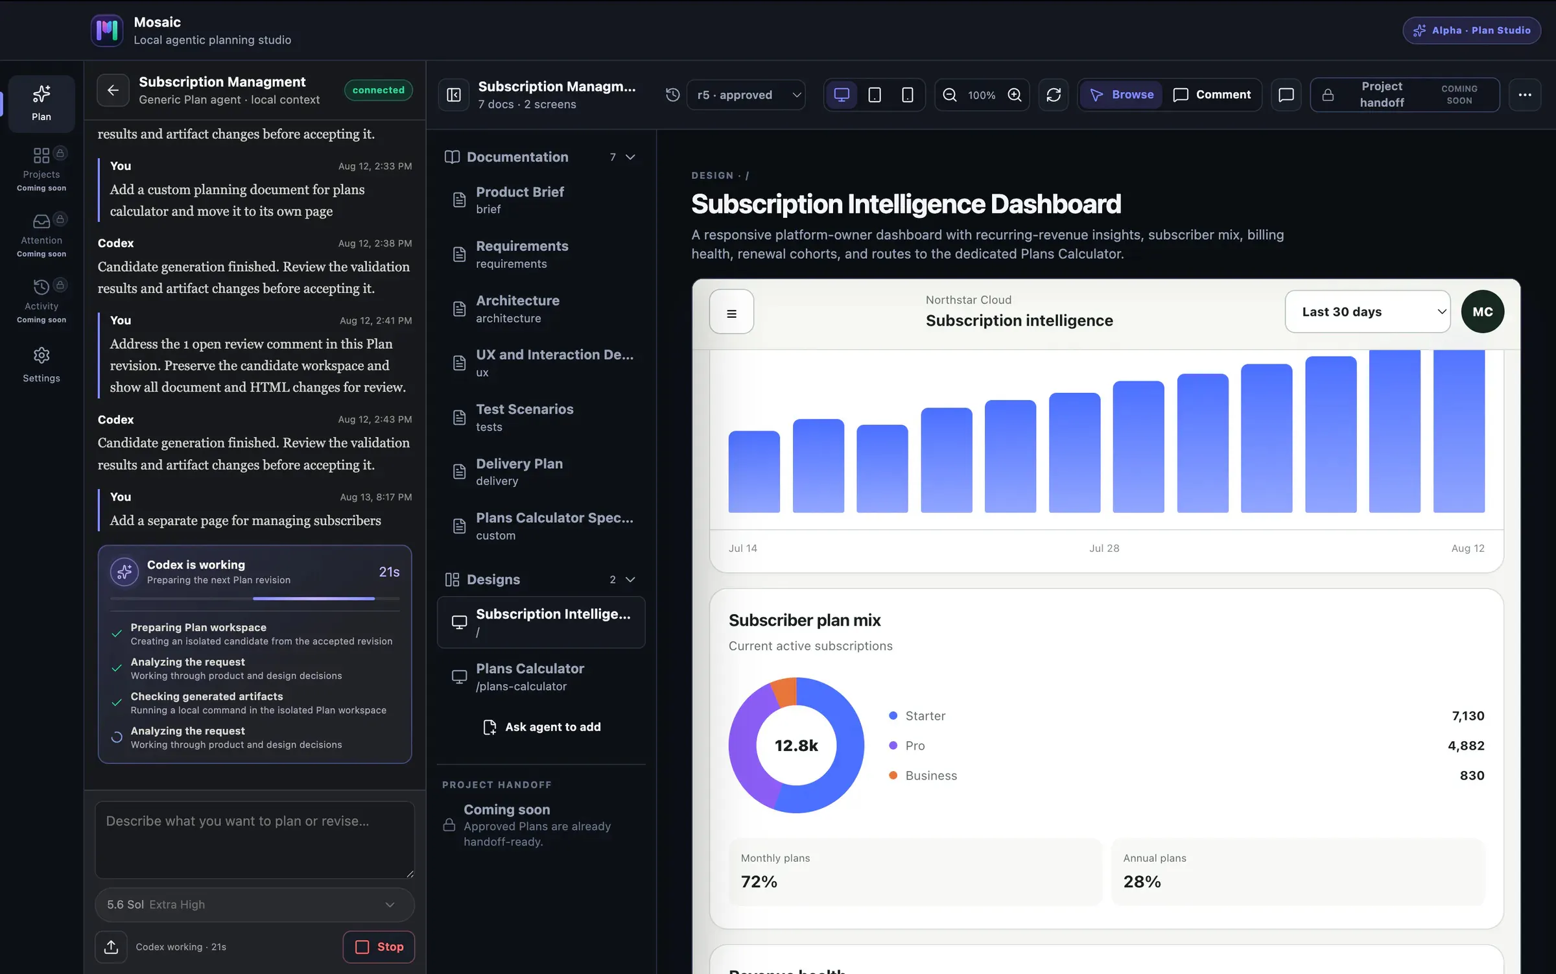Click the Codex progress bar

(x=255, y=599)
